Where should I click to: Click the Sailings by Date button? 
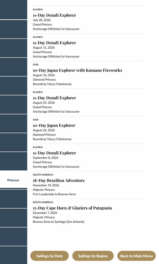(x=49, y=256)
